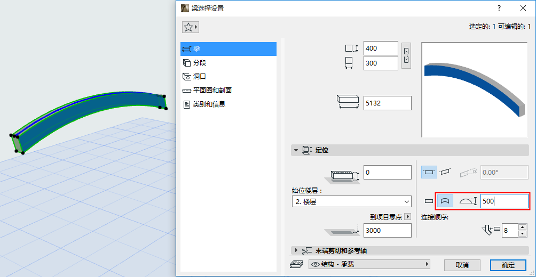Click the 定位 panel header icon
Image resolution: width=536 pixels, height=277 pixels.
coord(308,150)
